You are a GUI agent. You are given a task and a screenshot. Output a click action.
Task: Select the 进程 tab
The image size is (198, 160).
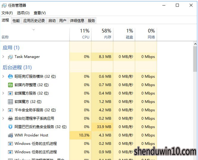pyautogui.click(x=5, y=20)
